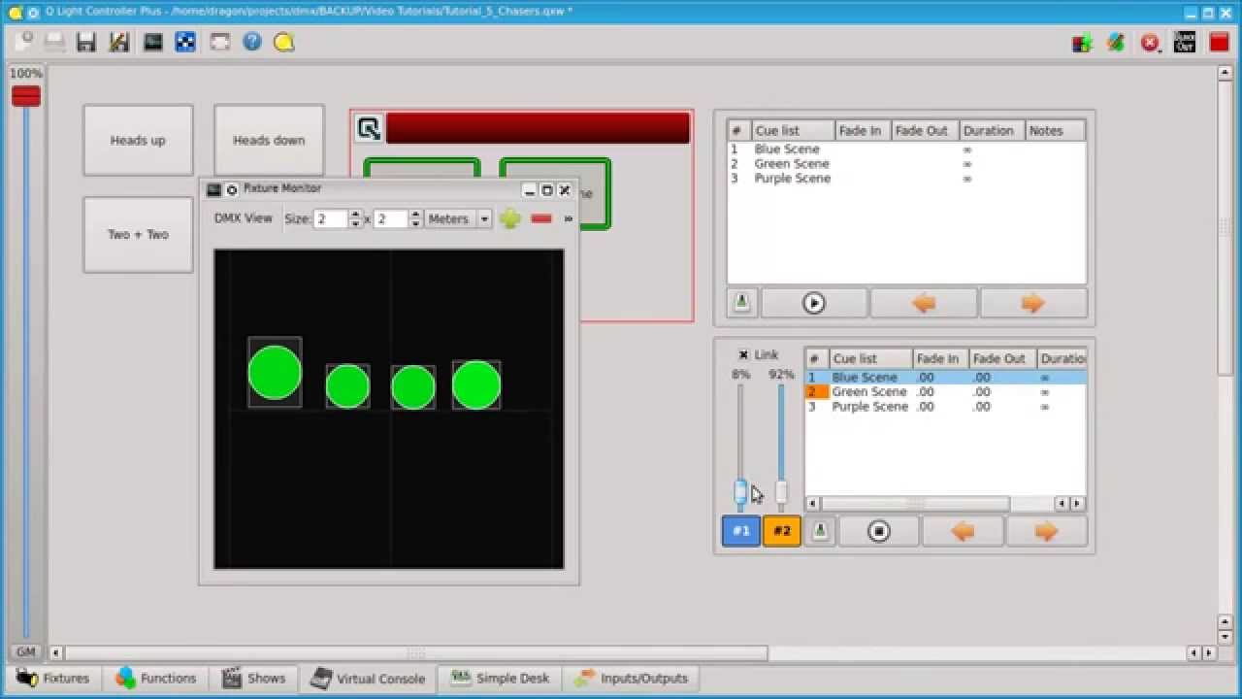The height and width of the screenshot is (699, 1242).
Task: Go to previous cue in upper cue list
Action: click(924, 303)
